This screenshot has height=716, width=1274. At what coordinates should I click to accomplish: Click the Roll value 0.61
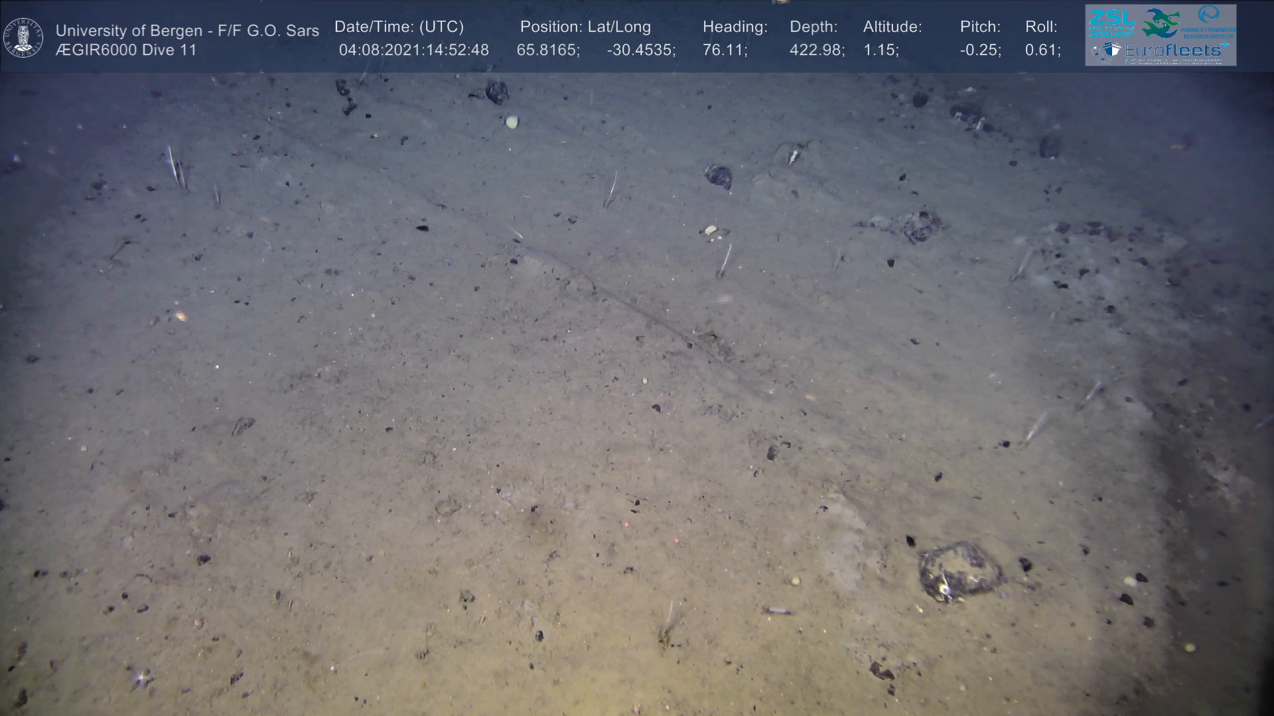[x=1042, y=50]
